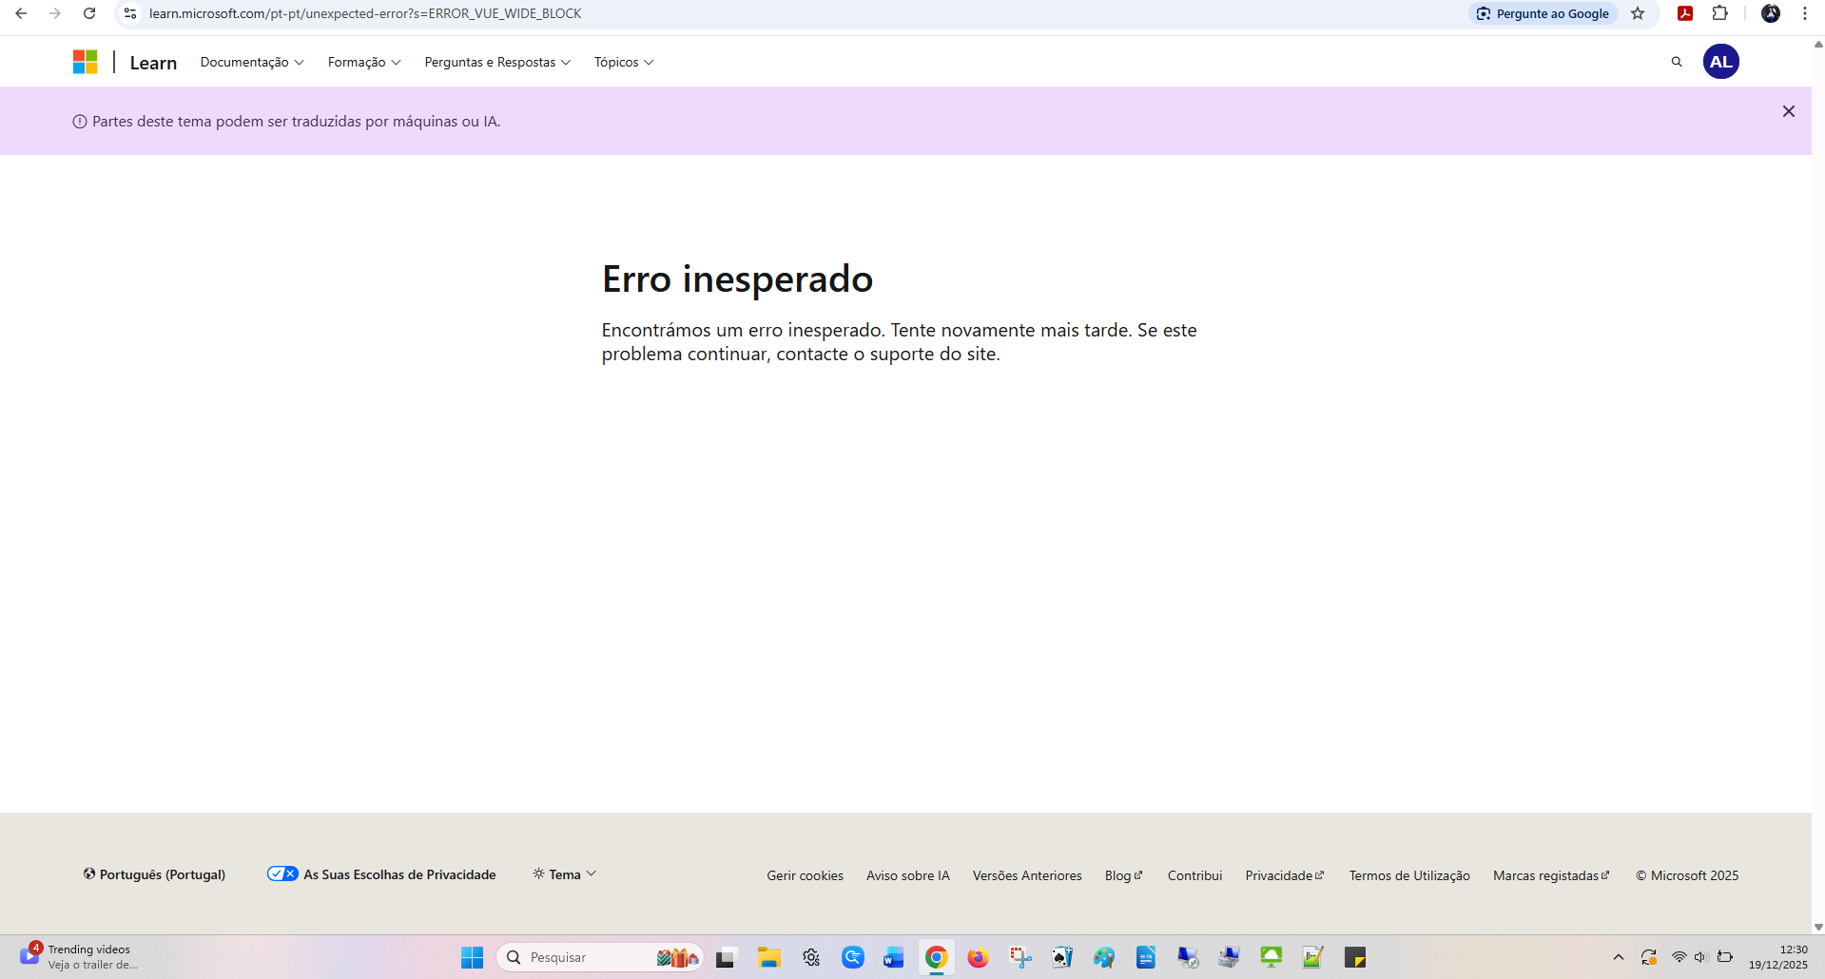The image size is (1825, 979).
Task: Expand the Documentação dropdown
Action: tap(251, 61)
